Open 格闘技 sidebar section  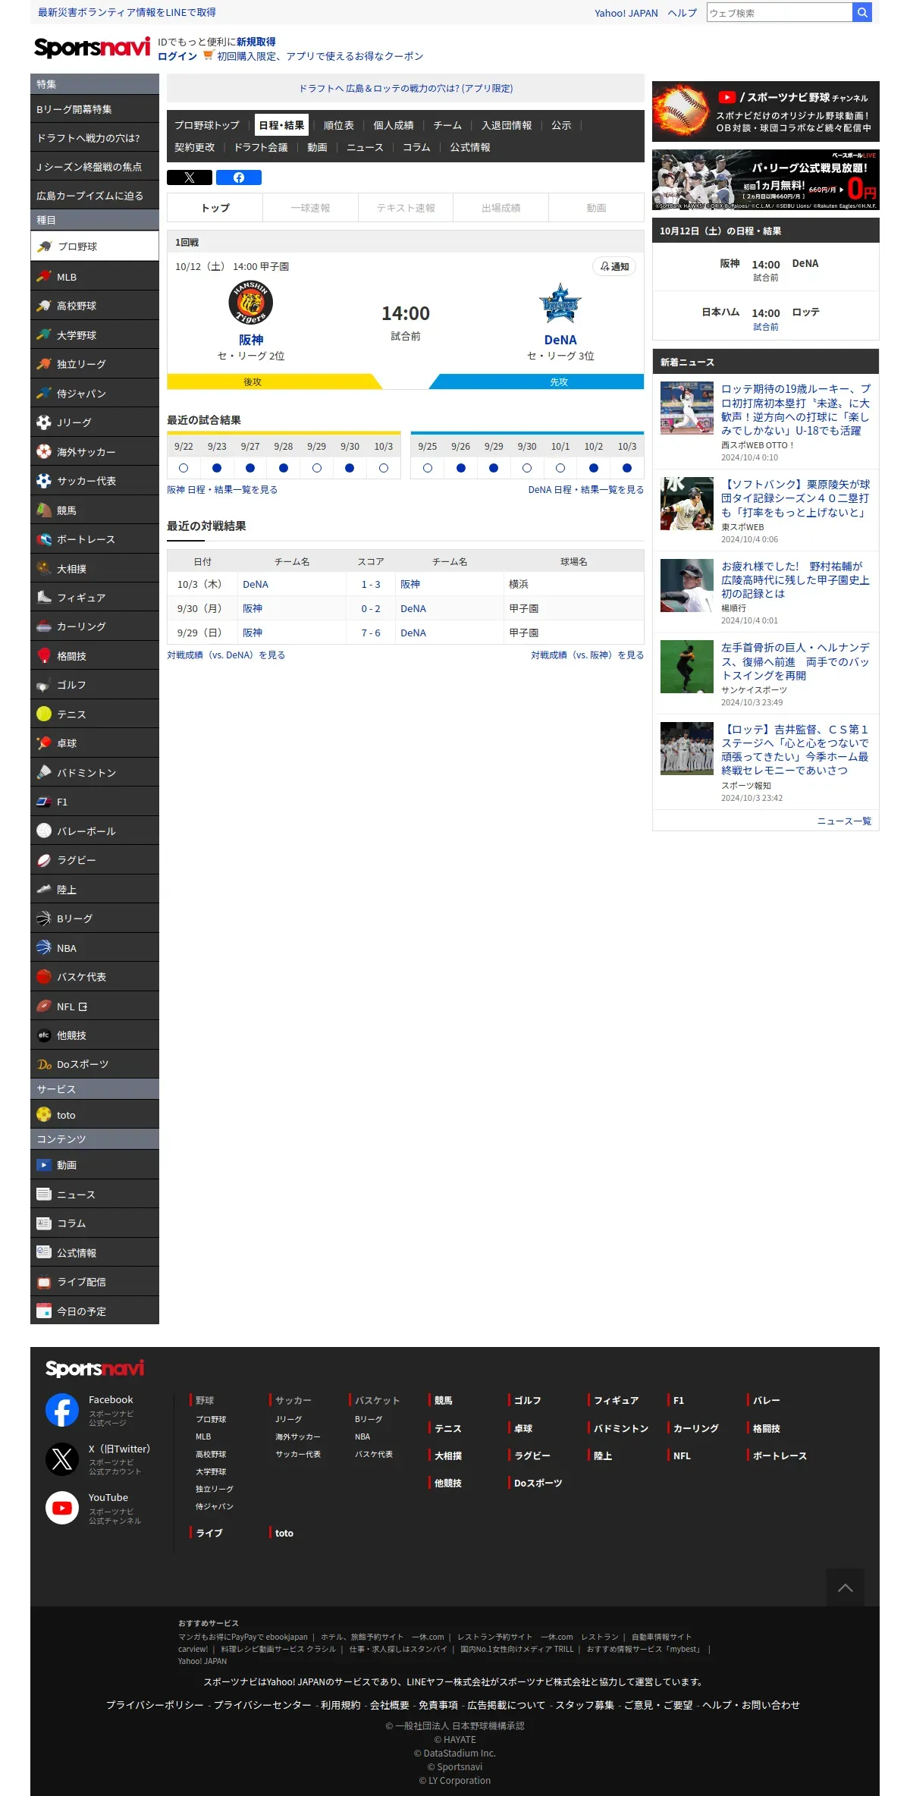click(95, 656)
